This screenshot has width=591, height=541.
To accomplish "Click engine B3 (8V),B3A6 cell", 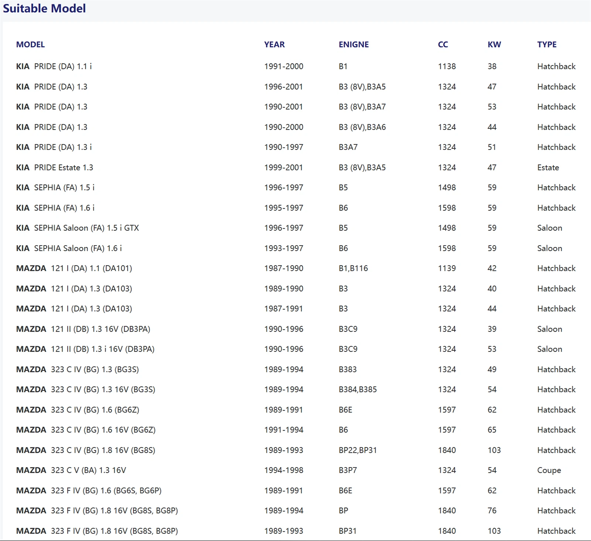I will tap(362, 127).
